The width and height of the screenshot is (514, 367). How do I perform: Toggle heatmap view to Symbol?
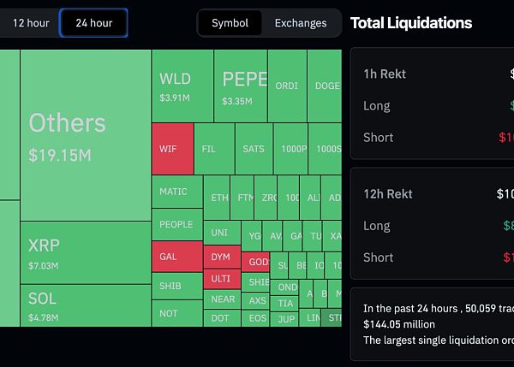230,23
